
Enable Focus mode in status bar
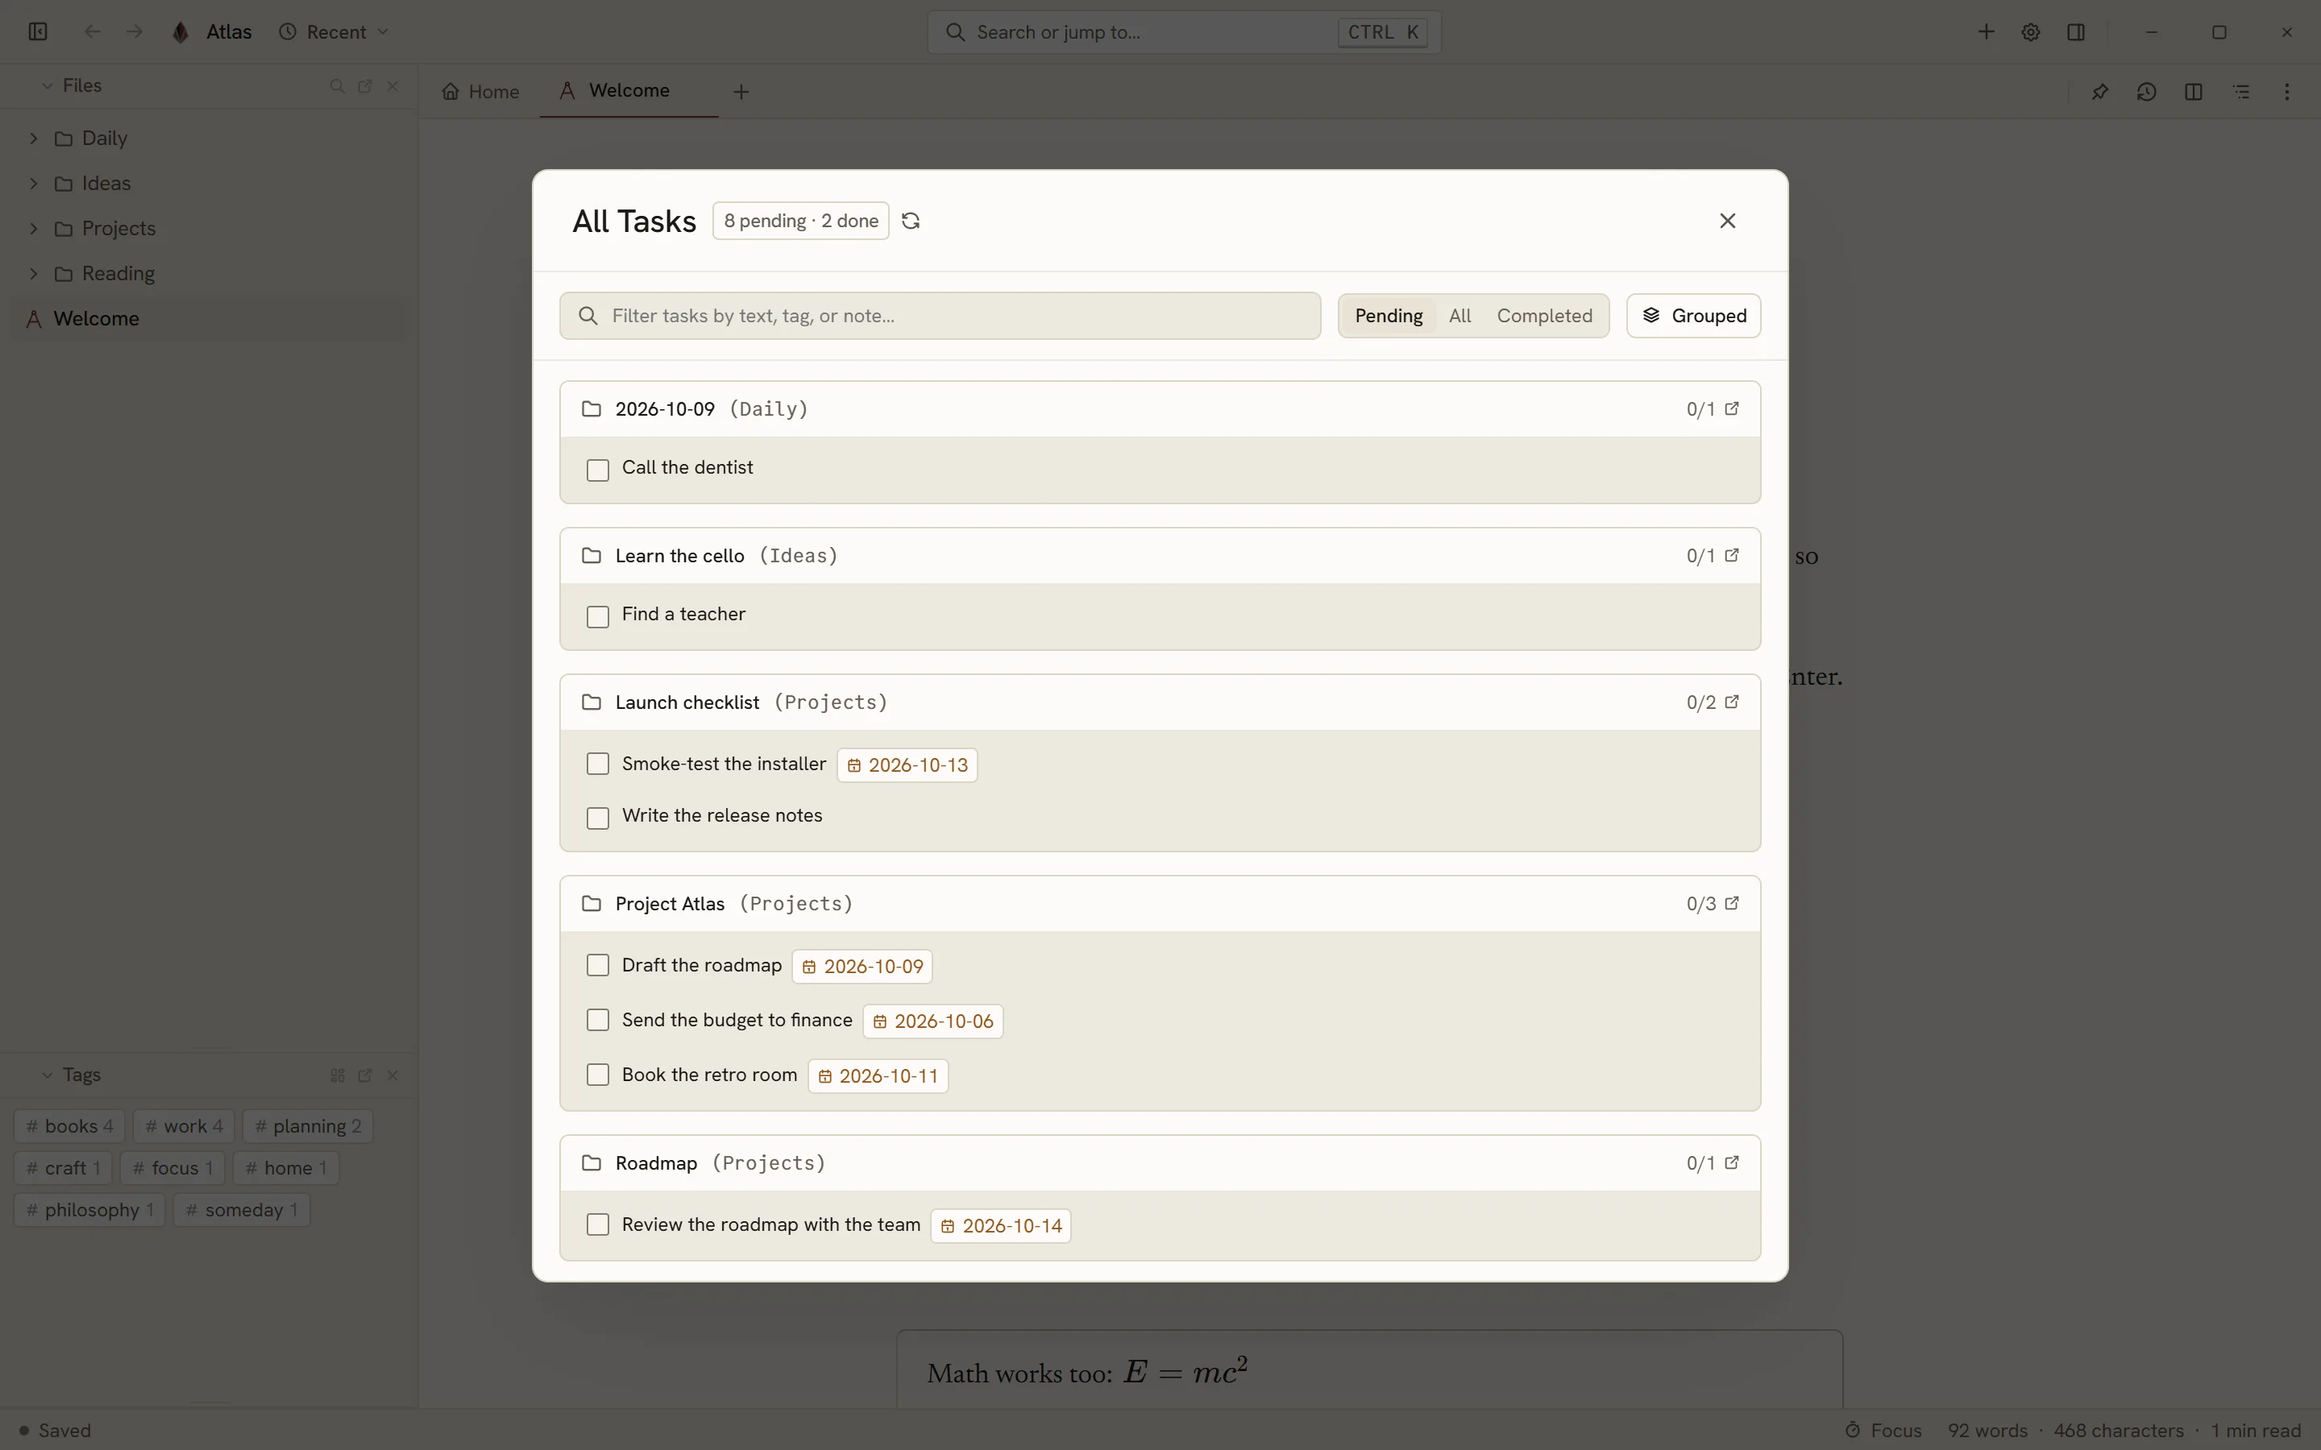click(1883, 1430)
